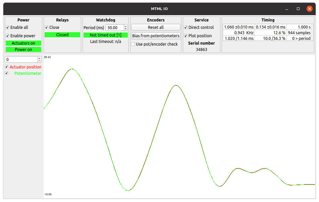Click the plot upper limit 28.43 label

[47, 57]
